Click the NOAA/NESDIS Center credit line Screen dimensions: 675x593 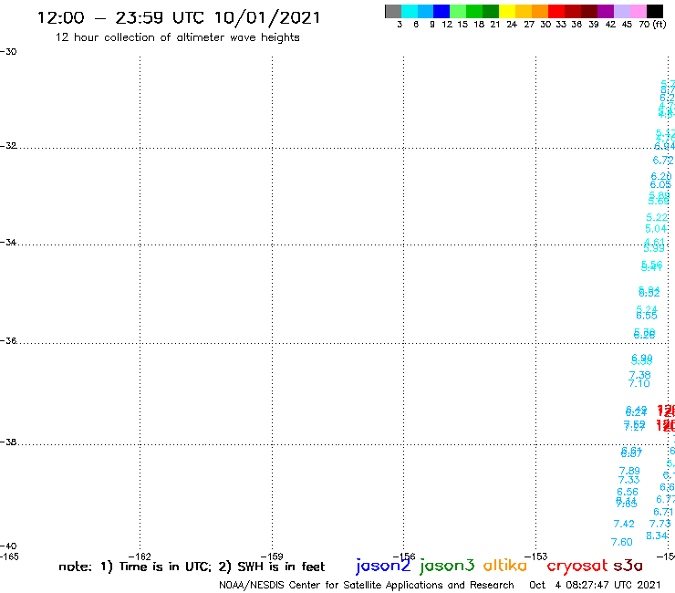pyautogui.click(x=367, y=586)
